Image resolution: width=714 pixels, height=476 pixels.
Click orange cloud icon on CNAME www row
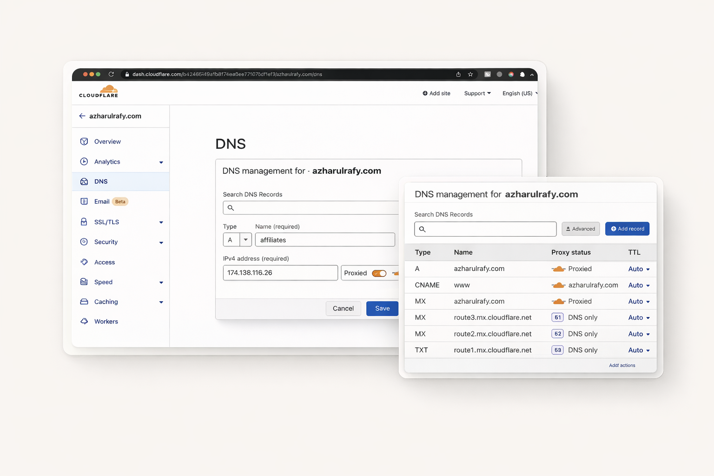point(558,285)
